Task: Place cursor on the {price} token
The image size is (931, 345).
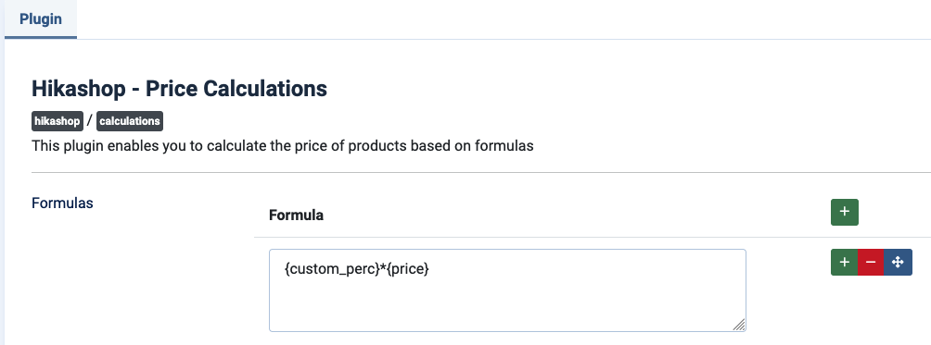Action: [407, 269]
